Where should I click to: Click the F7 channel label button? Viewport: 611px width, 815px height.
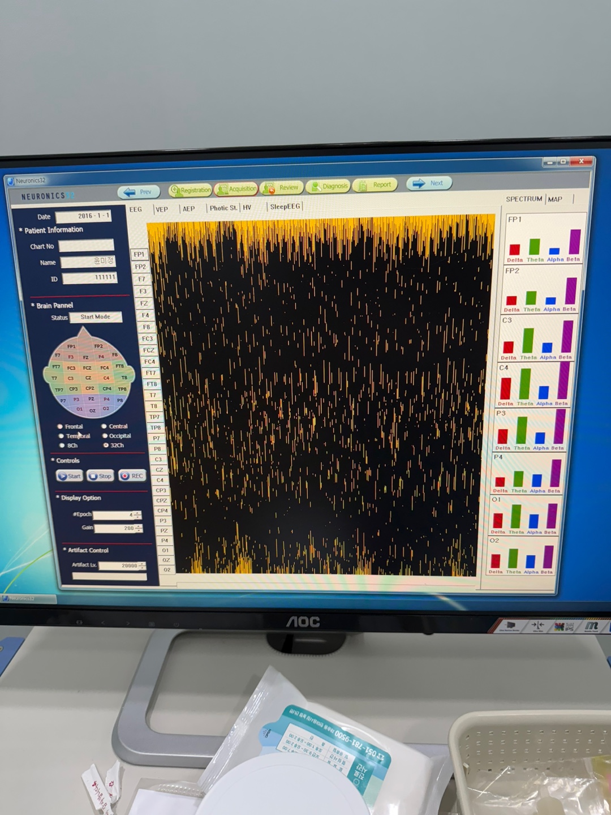click(141, 279)
